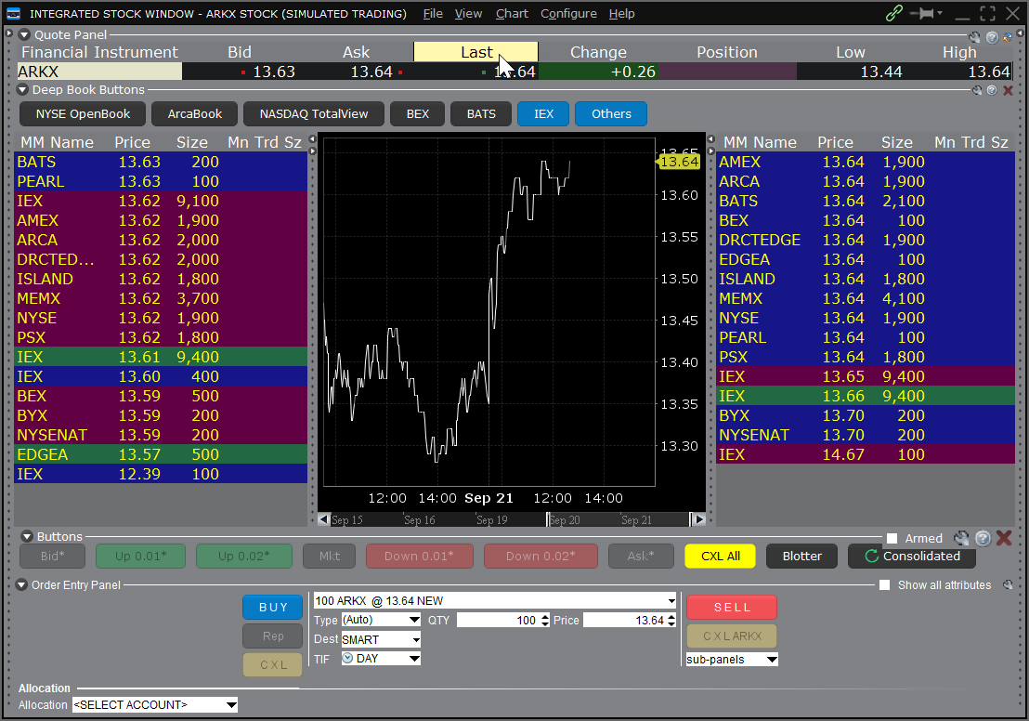The width and height of the screenshot is (1029, 721).
Task: Open the Configure menu
Action: click(568, 13)
